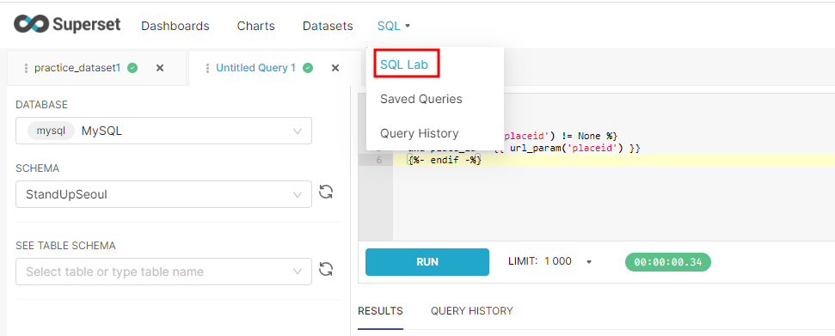Collapse the SQL dropdown menu
The width and height of the screenshot is (835, 336).
coord(394,26)
